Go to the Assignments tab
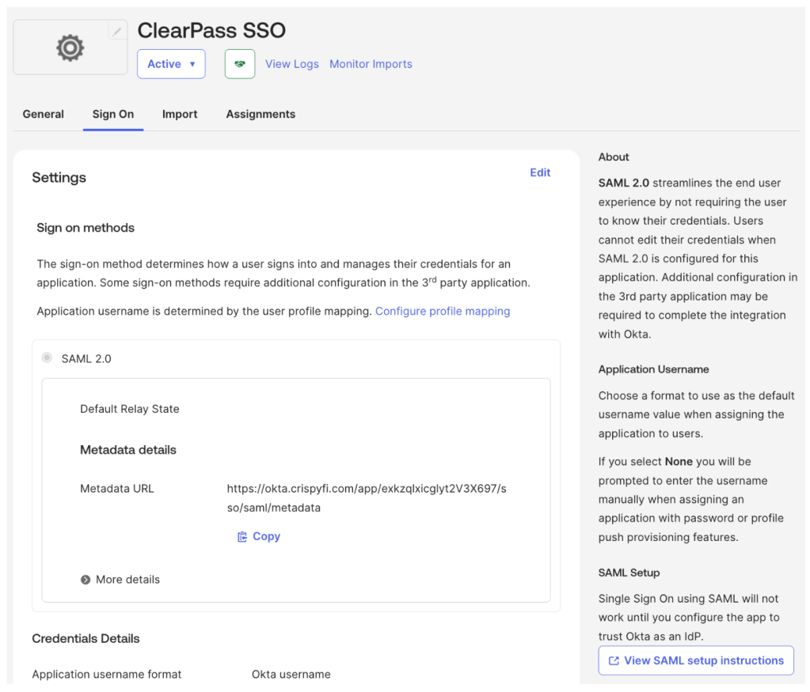Image resolution: width=810 pixels, height=692 pixels. point(260,114)
